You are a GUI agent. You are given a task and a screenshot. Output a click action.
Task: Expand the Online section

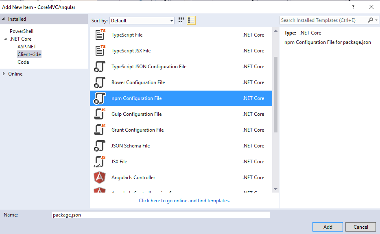coord(4,74)
